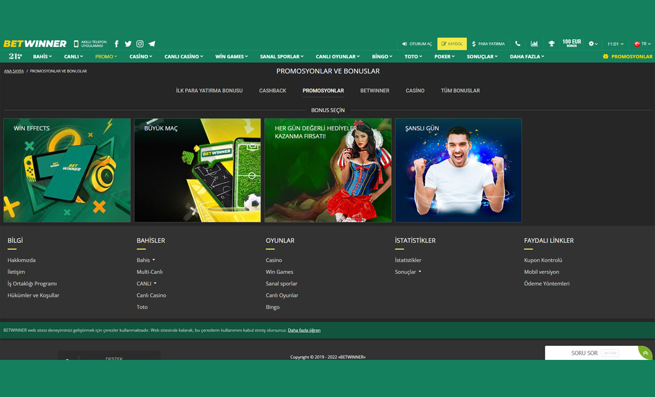Go to ANA SAYFA breadcrumb link

(x=14, y=71)
